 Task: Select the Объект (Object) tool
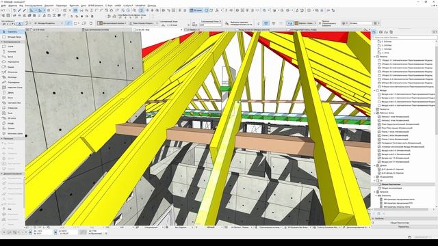coord(12,128)
